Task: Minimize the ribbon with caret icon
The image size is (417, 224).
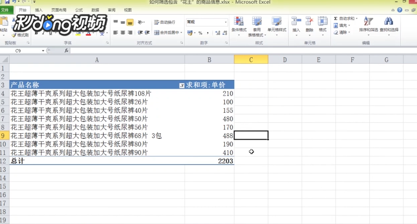Action: 393,10
